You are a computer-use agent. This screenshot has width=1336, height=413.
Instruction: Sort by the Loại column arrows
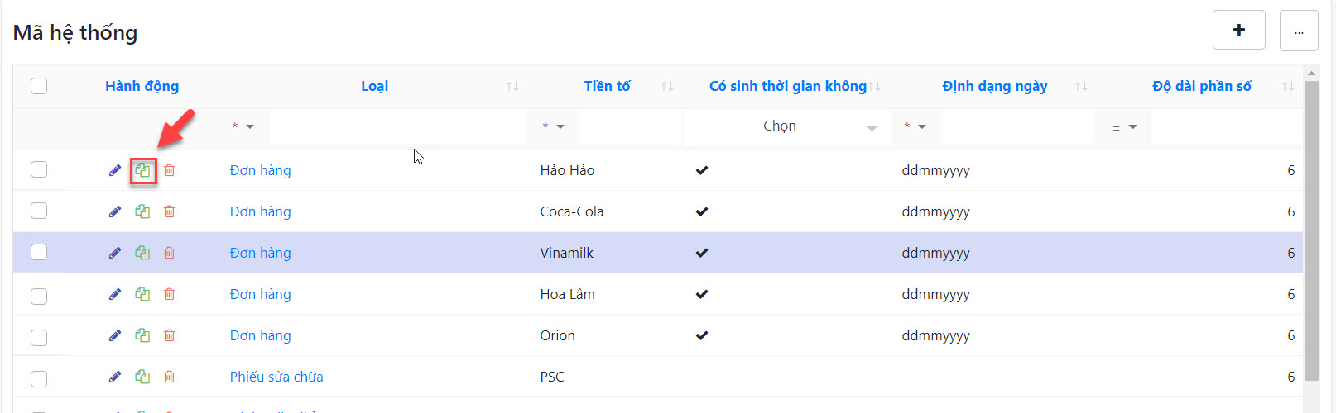pyautogui.click(x=512, y=86)
